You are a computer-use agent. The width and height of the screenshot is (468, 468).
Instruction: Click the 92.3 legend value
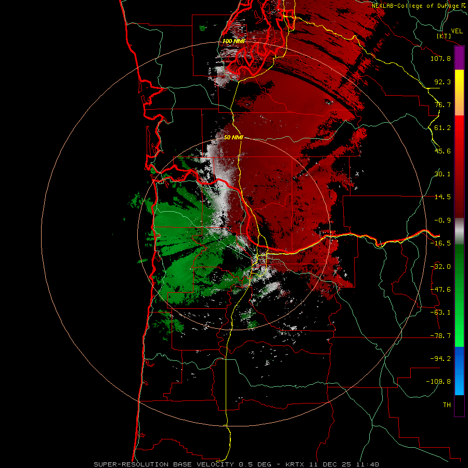point(443,82)
